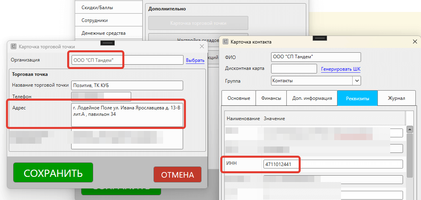Select Сотрудники in the left menu
The height and width of the screenshot is (200, 421).
95,20
